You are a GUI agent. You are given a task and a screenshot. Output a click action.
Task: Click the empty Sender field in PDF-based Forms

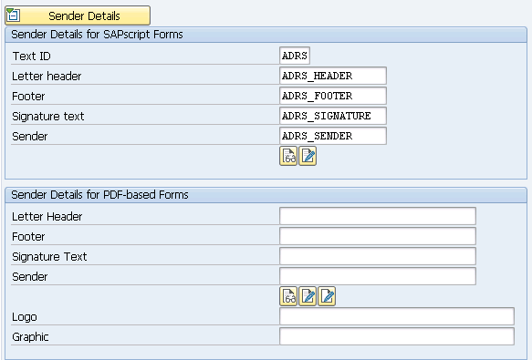click(x=378, y=276)
